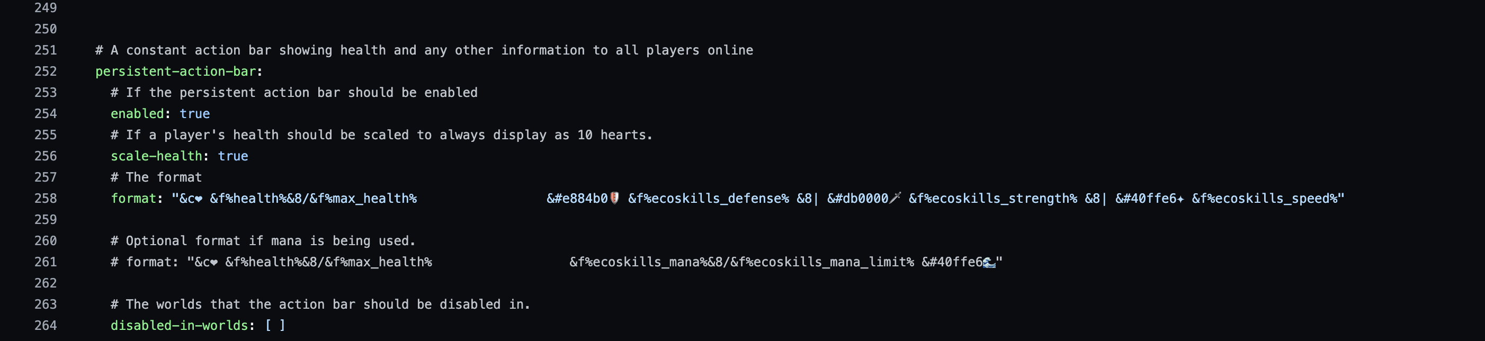Click the true value after enabled
This screenshot has width=1485, height=341.
coord(195,114)
